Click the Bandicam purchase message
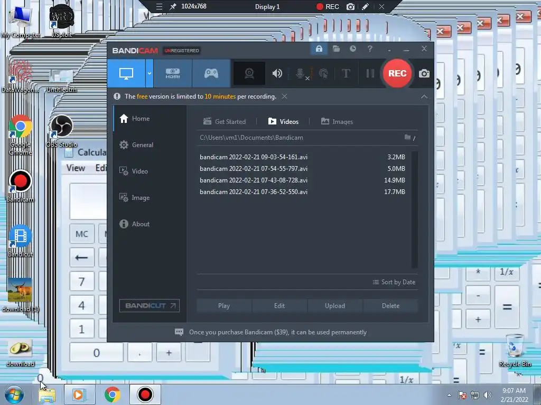 click(x=278, y=332)
